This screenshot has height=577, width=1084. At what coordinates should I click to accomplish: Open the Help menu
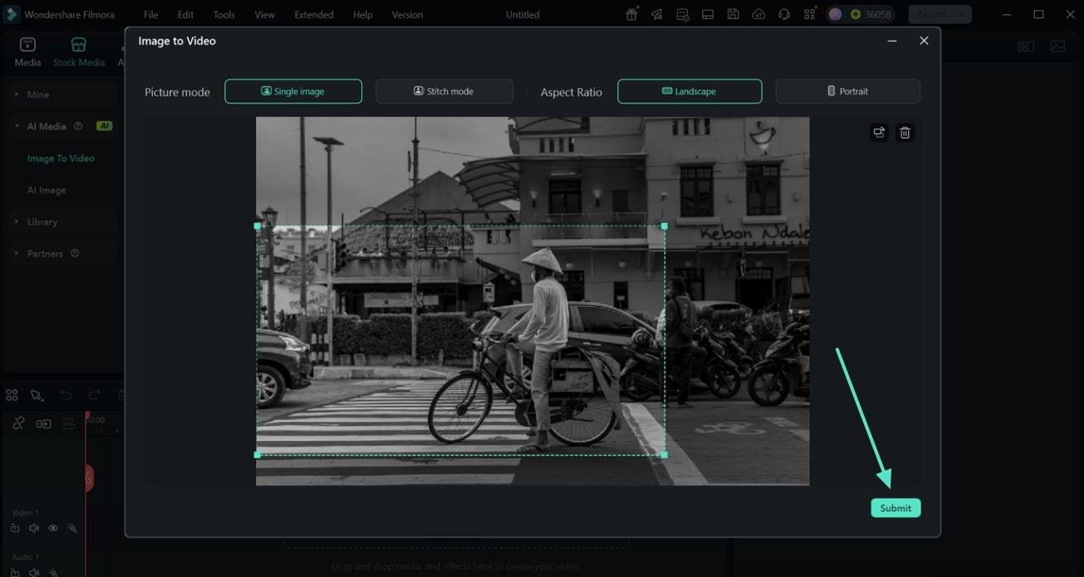(x=363, y=15)
